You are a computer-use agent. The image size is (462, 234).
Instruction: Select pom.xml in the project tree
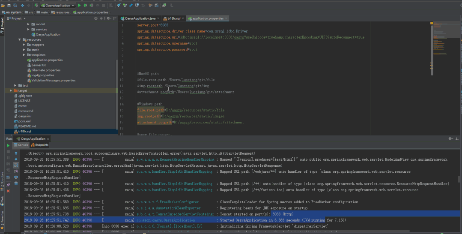(24, 121)
